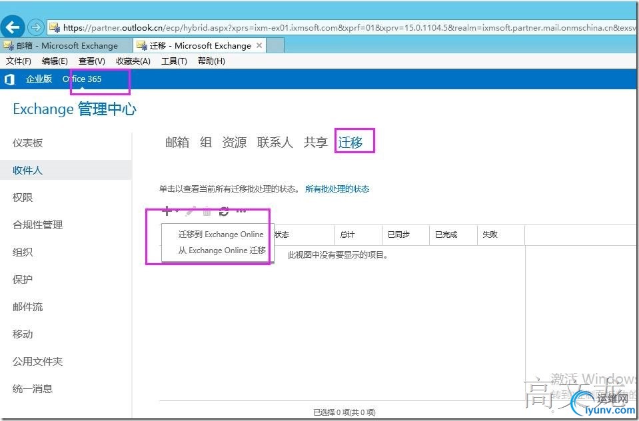The height and width of the screenshot is (421, 639).
Task: Click 企业版 in the blue header
Action: (39, 79)
